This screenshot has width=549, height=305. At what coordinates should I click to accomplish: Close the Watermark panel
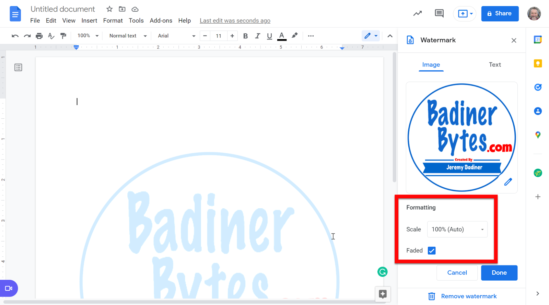click(514, 40)
